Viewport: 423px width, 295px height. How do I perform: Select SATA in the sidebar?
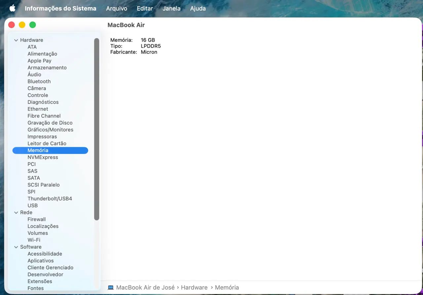pyautogui.click(x=34, y=178)
